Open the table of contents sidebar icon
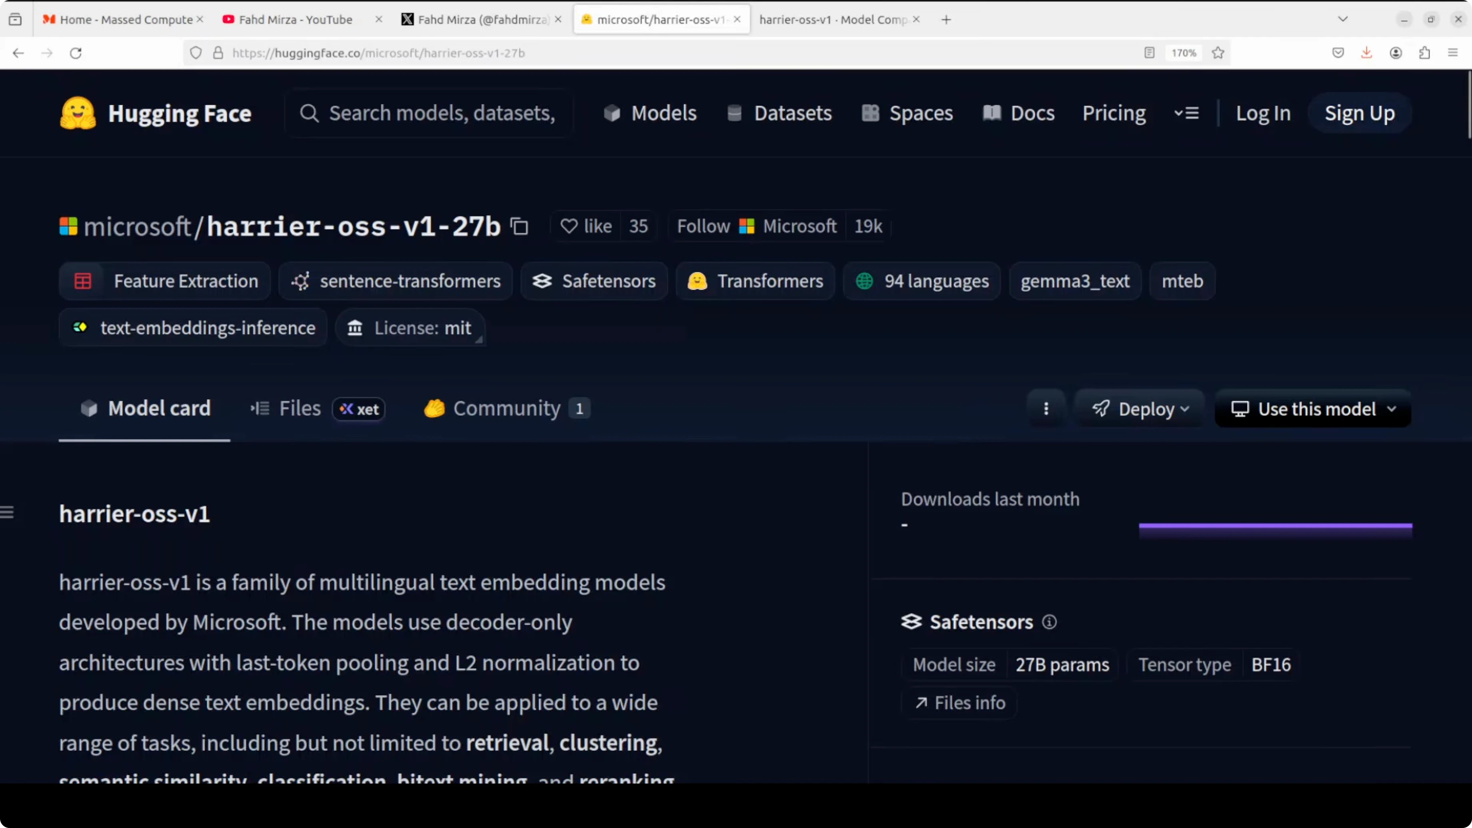Viewport: 1472px width, 828px height. (x=8, y=512)
